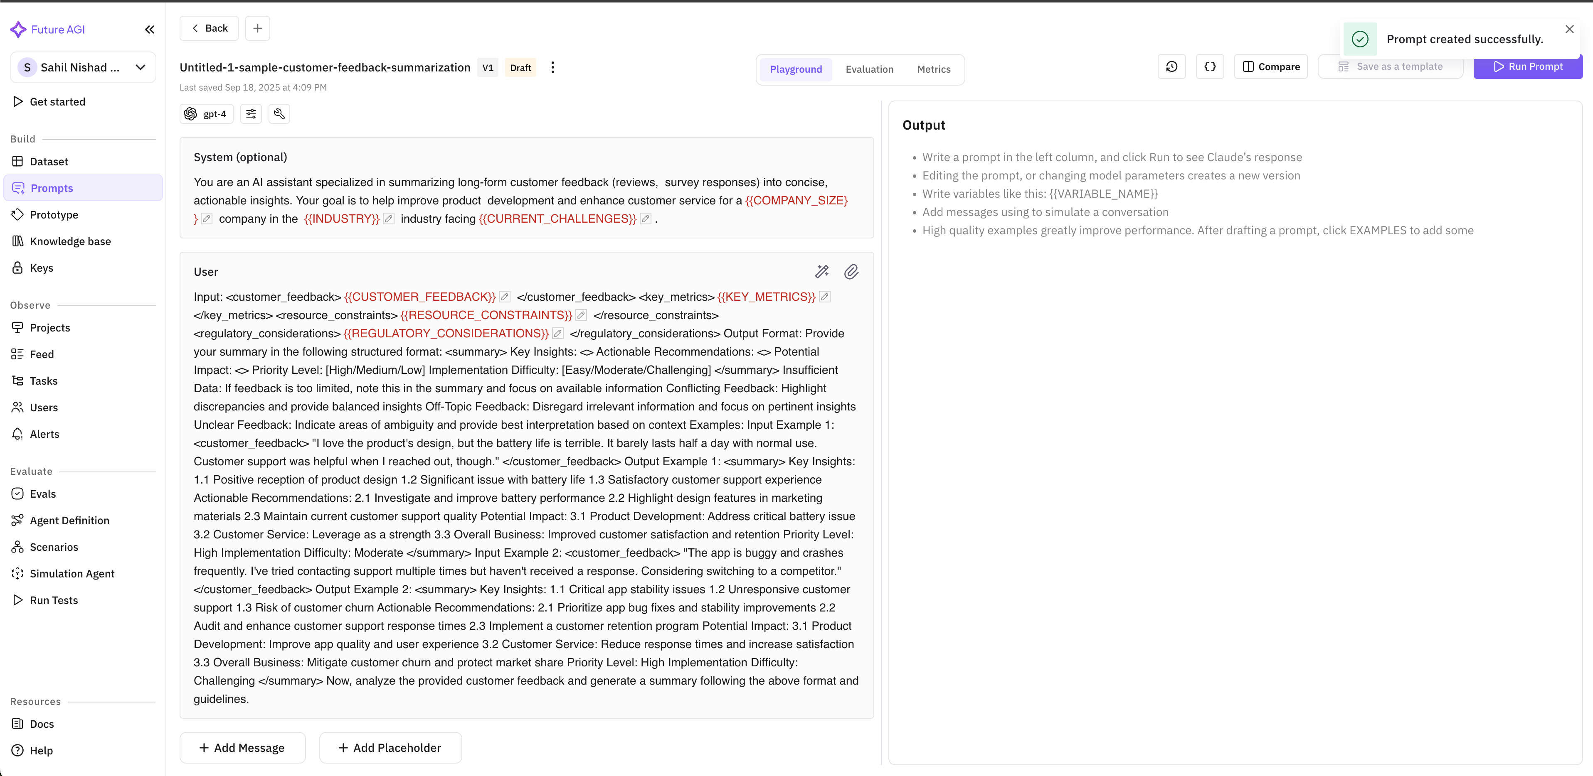Screen dimensions: 1593x776
Task: Switch to the Evaluation tab
Action: tap(869, 69)
